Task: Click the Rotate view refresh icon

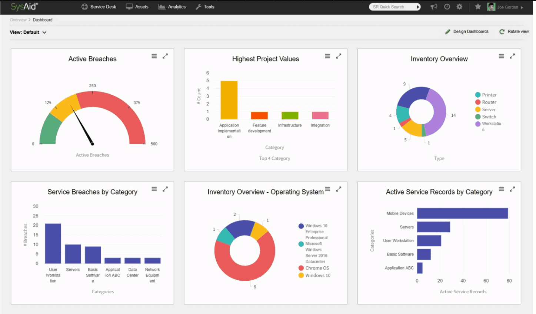Action: click(502, 32)
